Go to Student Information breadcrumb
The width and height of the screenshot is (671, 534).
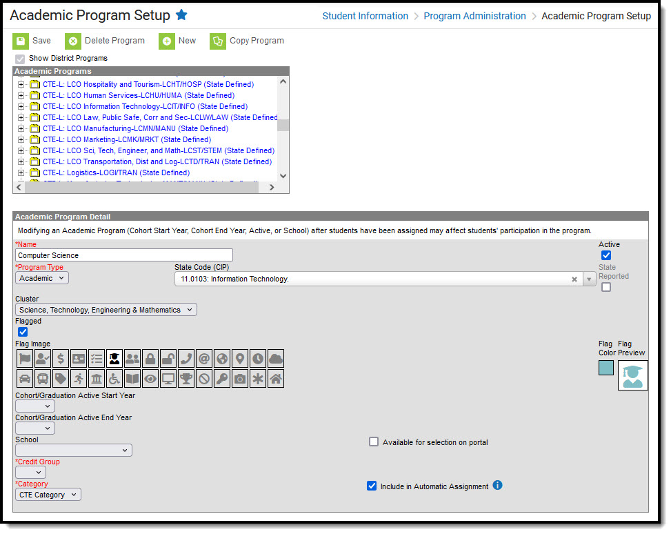tap(365, 16)
